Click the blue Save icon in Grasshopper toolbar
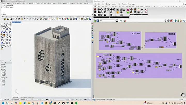 (x=97, y=21)
